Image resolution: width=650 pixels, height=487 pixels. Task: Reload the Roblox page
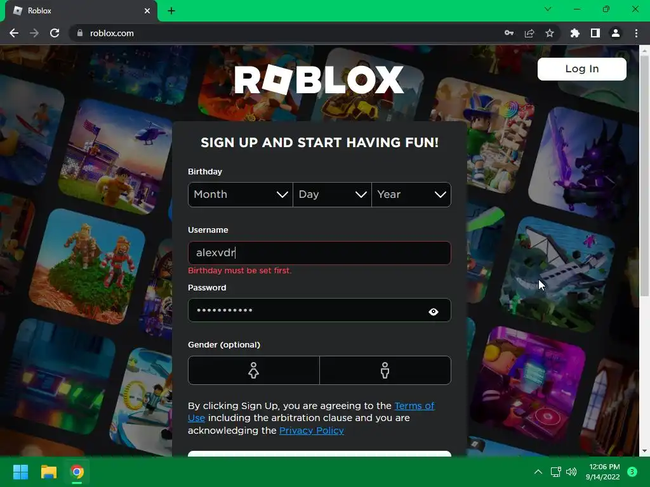tap(55, 33)
